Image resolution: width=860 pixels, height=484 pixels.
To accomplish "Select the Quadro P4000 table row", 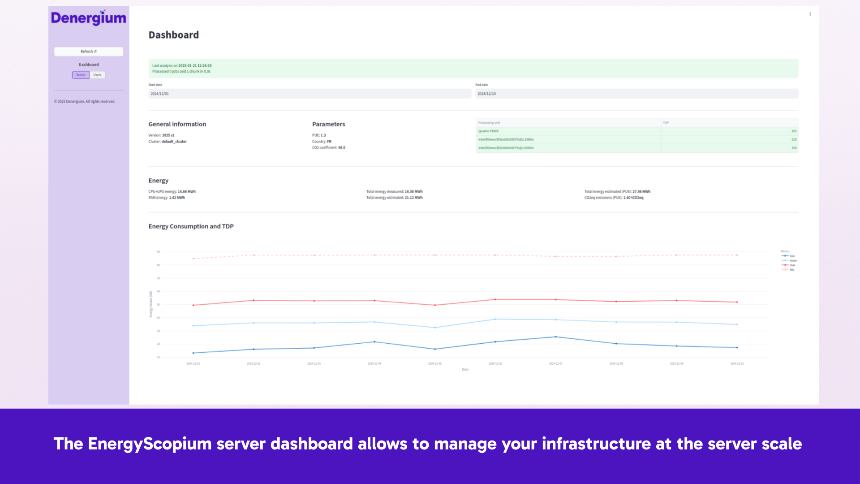I will pyautogui.click(x=637, y=131).
